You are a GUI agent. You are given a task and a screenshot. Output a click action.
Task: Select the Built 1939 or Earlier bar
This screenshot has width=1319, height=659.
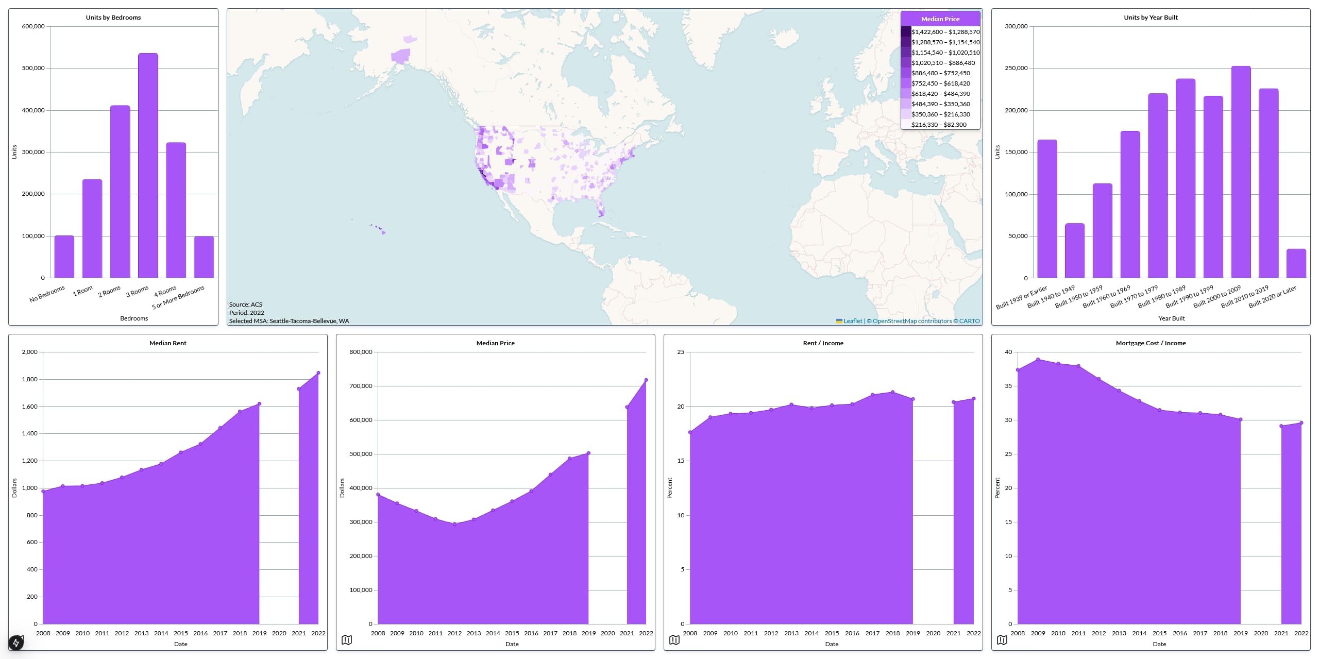(x=1047, y=209)
